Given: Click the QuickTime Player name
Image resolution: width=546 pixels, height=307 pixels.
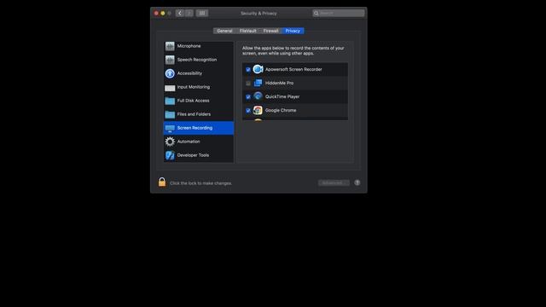Looking at the screenshot, I should click(282, 96).
